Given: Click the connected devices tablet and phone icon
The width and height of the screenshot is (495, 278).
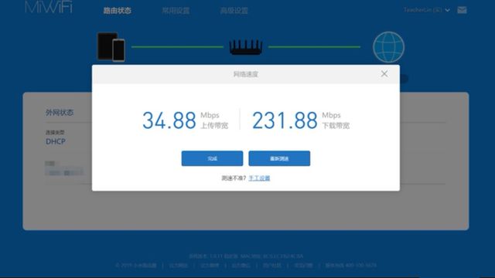Looking at the screenshot, I should tap(111, 46).
